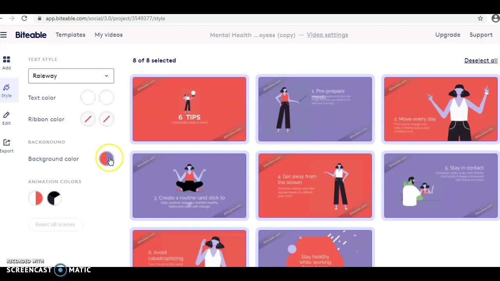
Task: Select the black and white animation color
Action: click(54, 198)
